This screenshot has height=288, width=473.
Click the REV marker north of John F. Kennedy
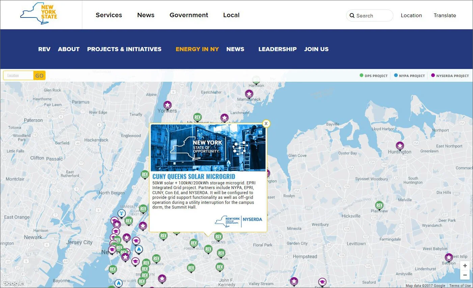(220, 267)
